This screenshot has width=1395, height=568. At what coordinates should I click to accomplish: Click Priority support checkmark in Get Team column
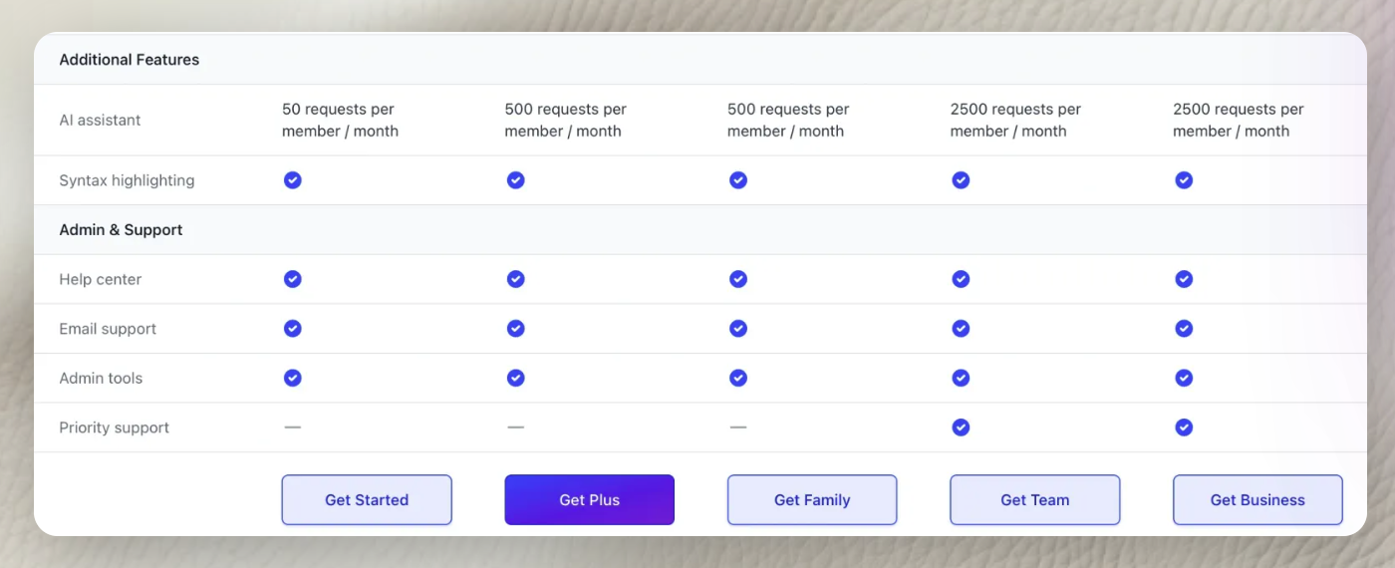(x=961, y=427)
